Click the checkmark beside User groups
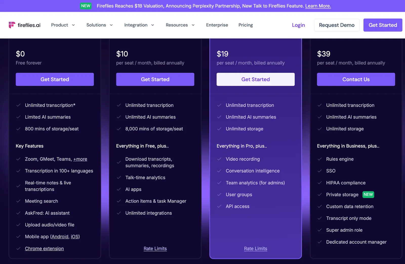This screenshot has height=264, width=405. 219,195
